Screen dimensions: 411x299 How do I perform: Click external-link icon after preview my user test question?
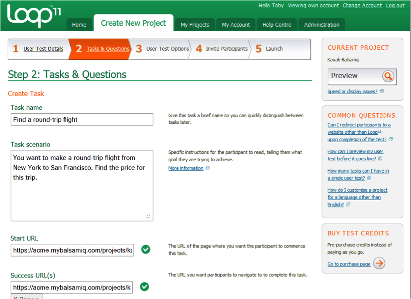click(x=380, y=158)
